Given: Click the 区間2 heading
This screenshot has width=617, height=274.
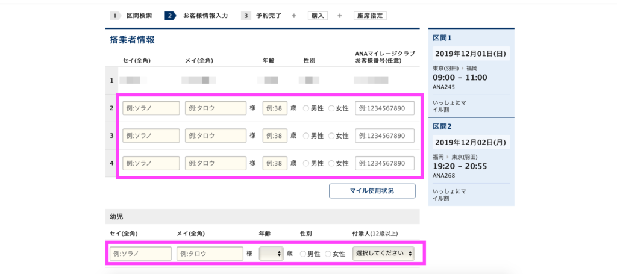Looking at the screenshot, I should coord(442,127).
